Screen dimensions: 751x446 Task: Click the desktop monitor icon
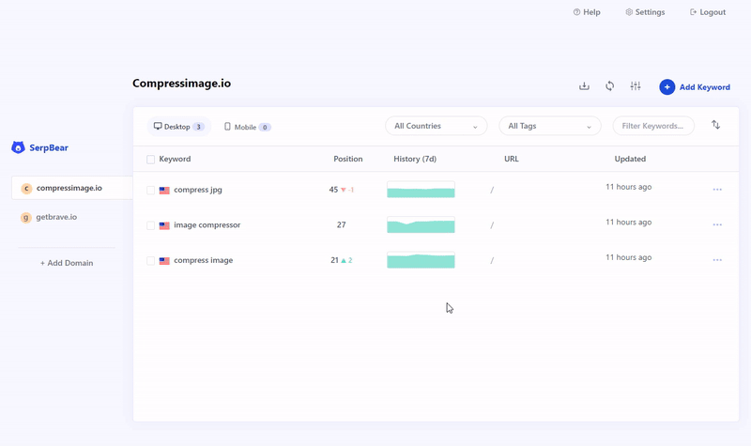pos(158,126)
